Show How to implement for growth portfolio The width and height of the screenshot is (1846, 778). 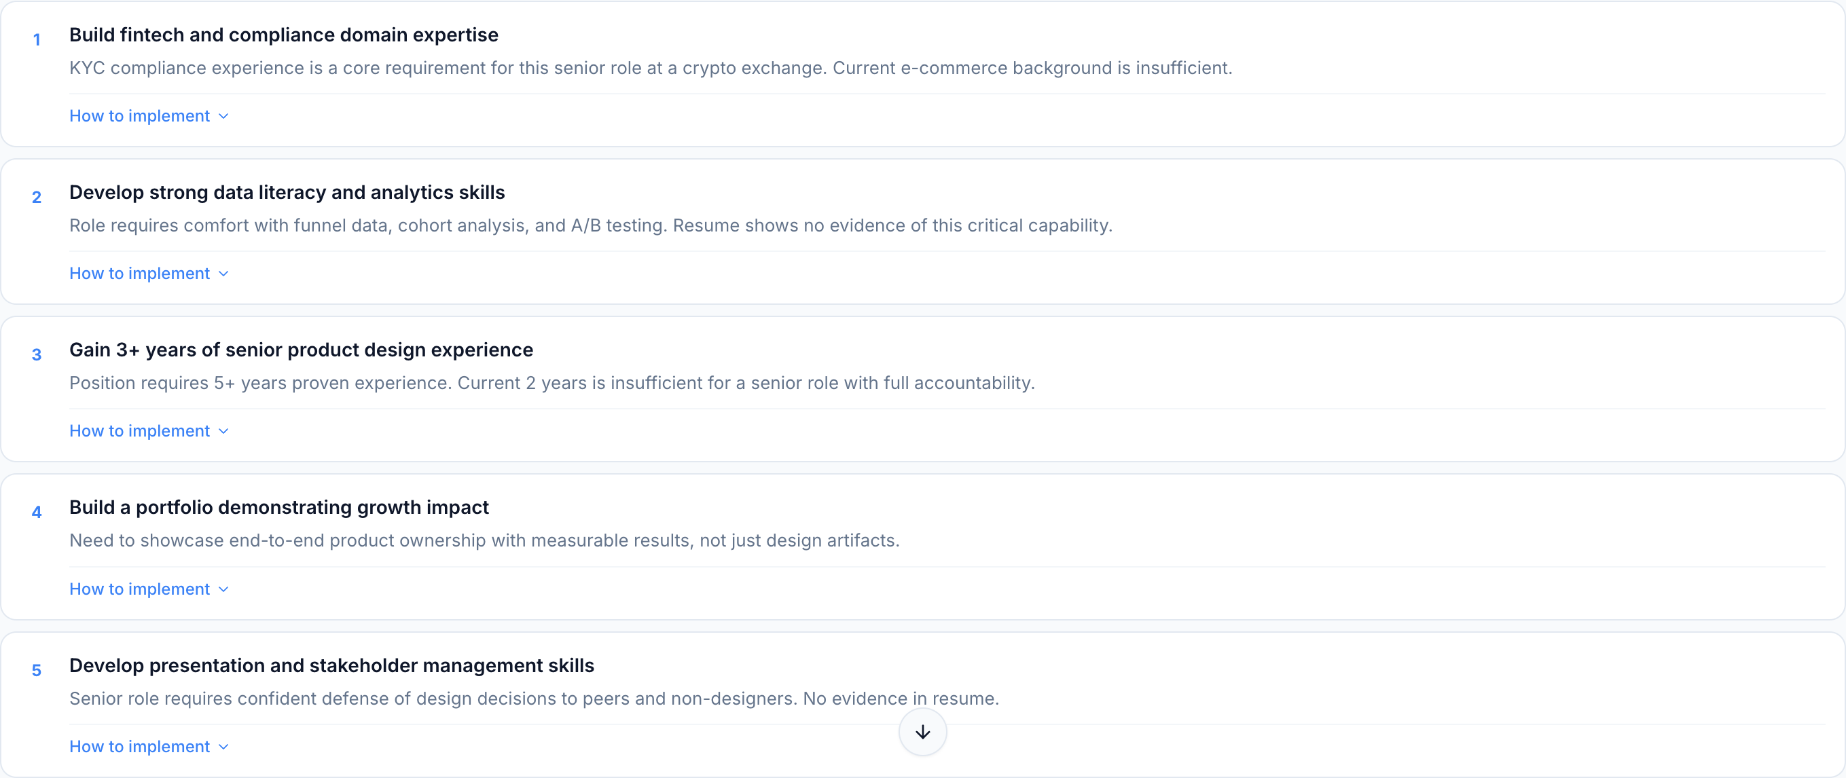click(x=148, y=589)
